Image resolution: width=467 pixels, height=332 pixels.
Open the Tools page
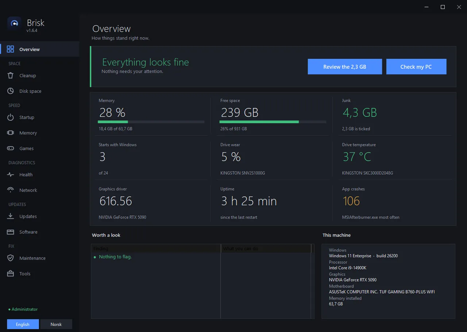click(x=39, y=274)
